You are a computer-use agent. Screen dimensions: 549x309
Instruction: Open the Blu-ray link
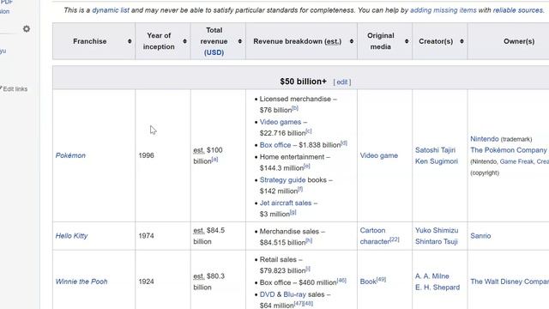point(294,294)
